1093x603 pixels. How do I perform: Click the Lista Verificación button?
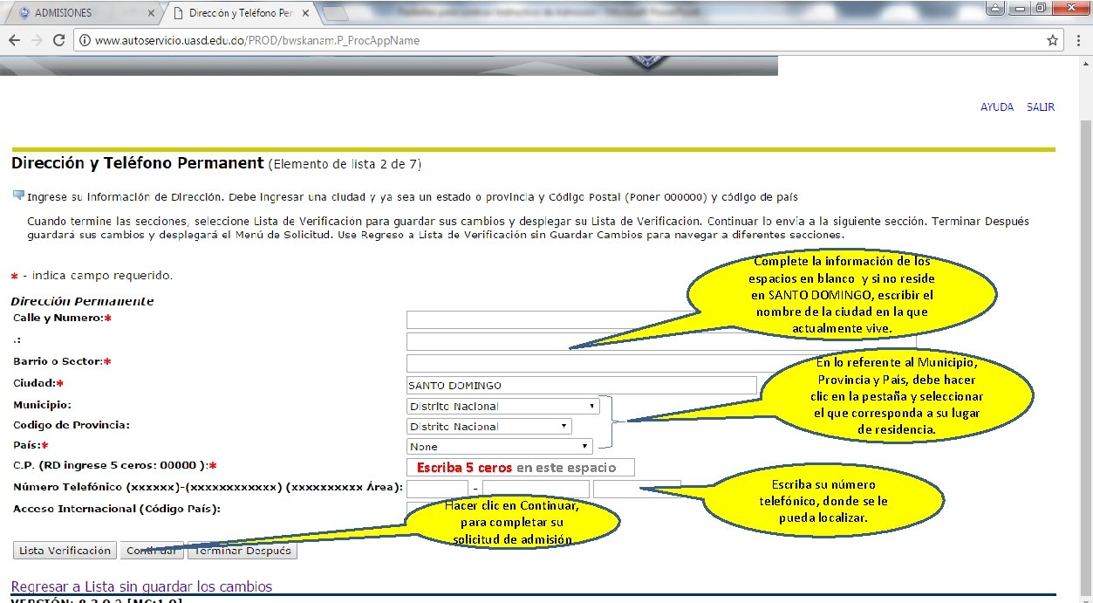(65, 551)
